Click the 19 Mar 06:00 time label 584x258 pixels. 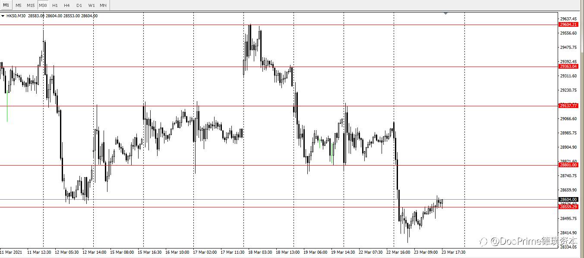[315, 252]
